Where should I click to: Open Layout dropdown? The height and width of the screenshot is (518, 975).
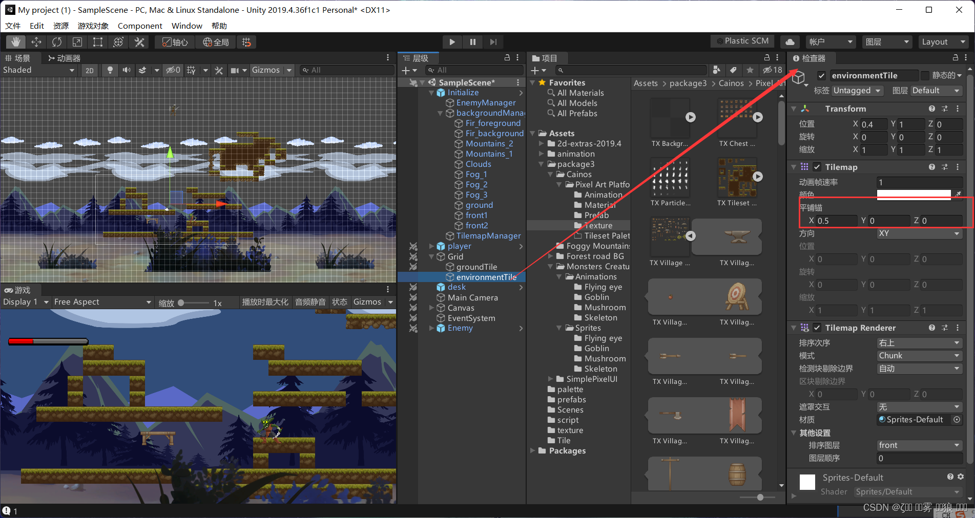943,42
